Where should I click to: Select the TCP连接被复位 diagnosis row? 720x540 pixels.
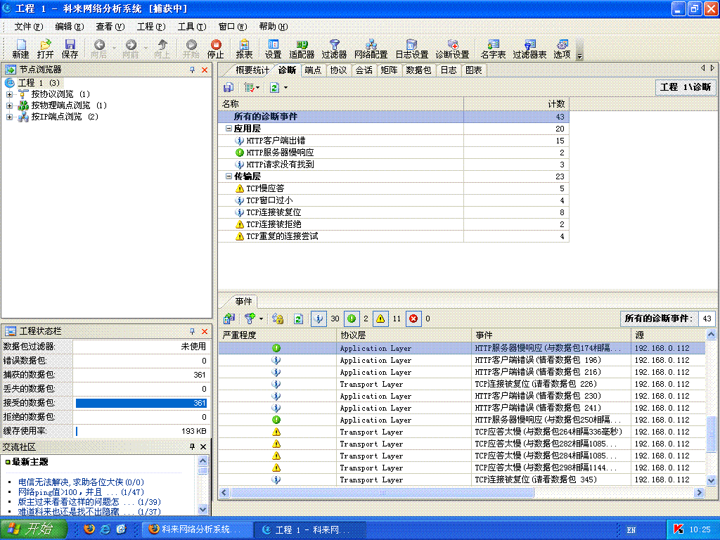(x=274, y=212)
